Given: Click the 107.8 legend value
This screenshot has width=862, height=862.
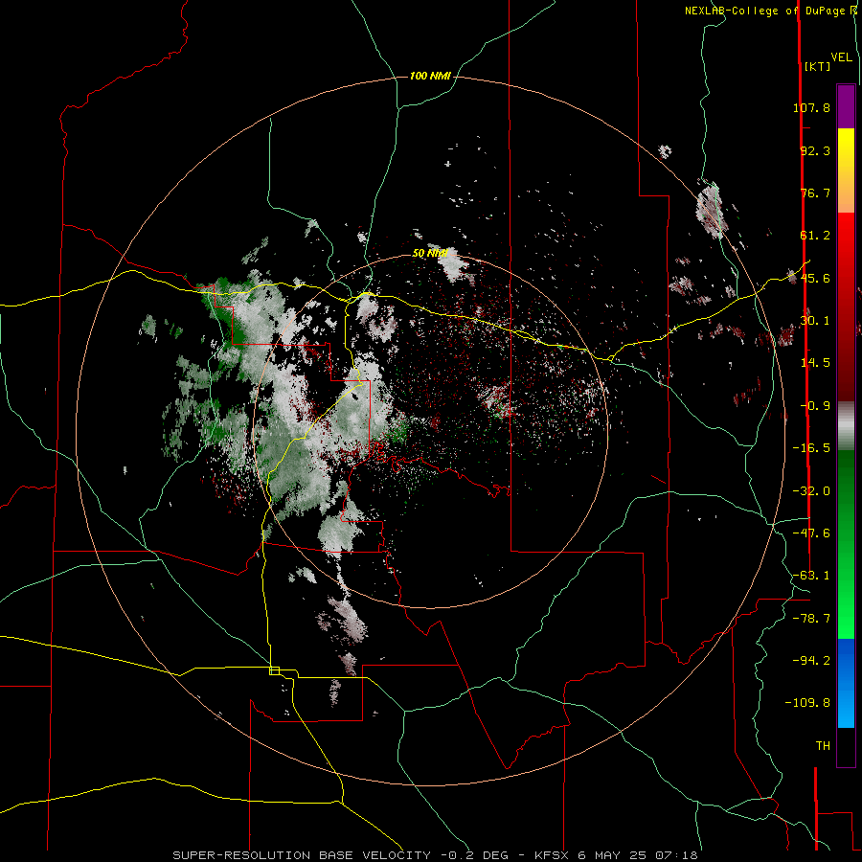Looking at the screenshot, I should coord(811,107).
